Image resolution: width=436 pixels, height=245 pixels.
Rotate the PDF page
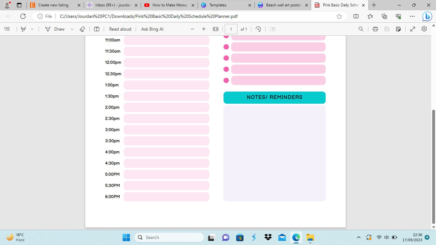[258, 29]
